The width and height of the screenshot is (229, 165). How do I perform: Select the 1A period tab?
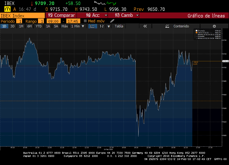48,26
